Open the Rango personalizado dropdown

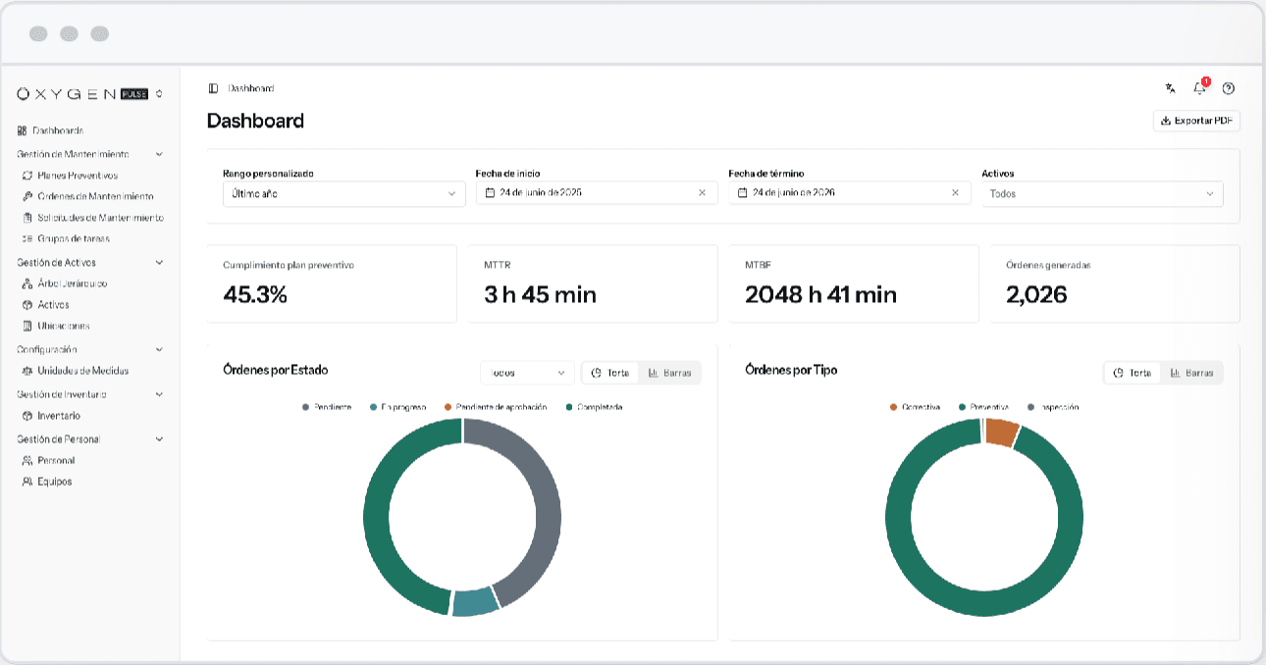click(x=343, y=193)
